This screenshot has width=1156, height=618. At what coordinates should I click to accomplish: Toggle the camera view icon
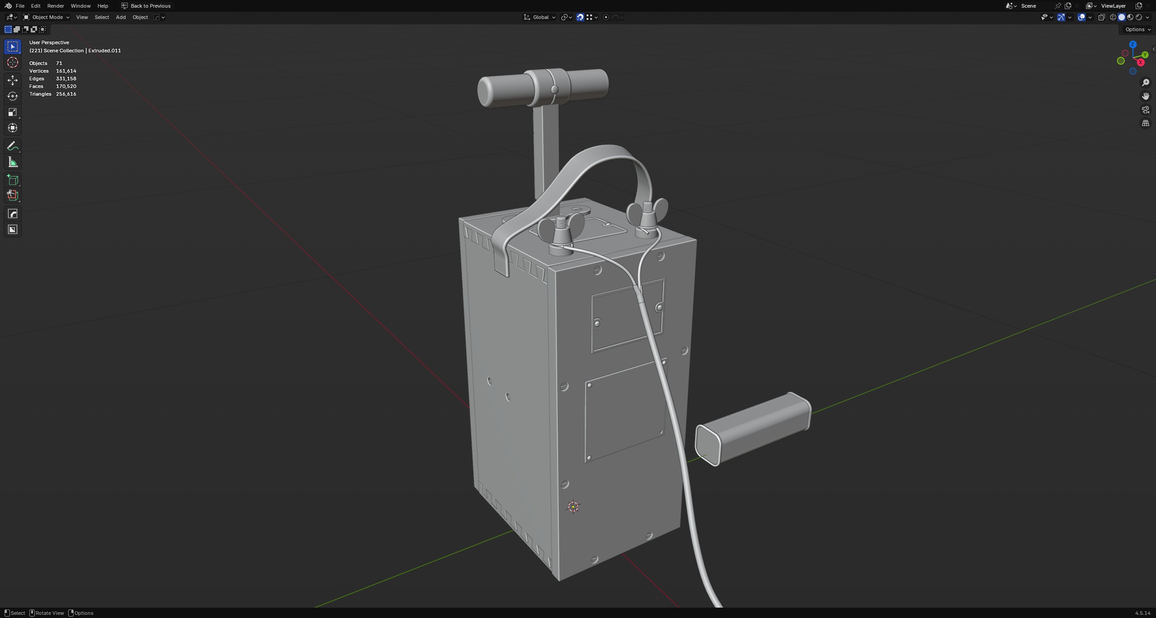click(x=1146, y=110)
